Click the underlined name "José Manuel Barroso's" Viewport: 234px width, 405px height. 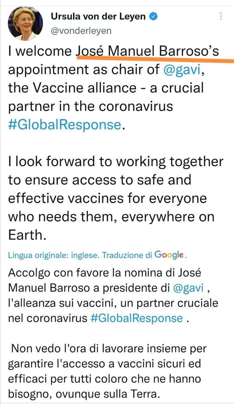[147, 52]
